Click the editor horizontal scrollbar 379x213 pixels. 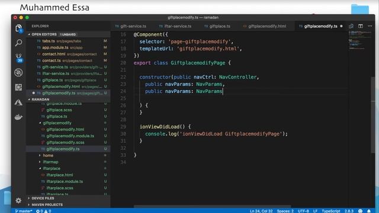212,206
